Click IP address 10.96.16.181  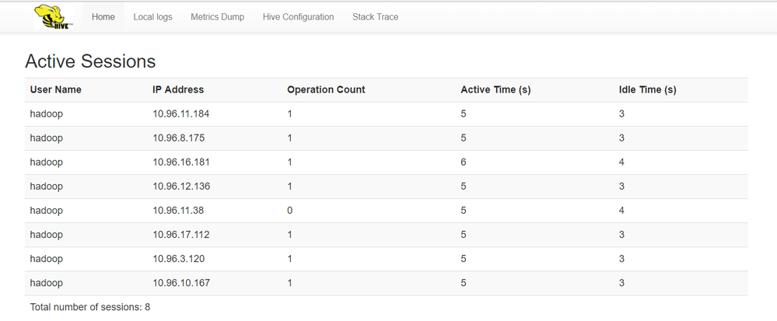(x=181, y=162)
